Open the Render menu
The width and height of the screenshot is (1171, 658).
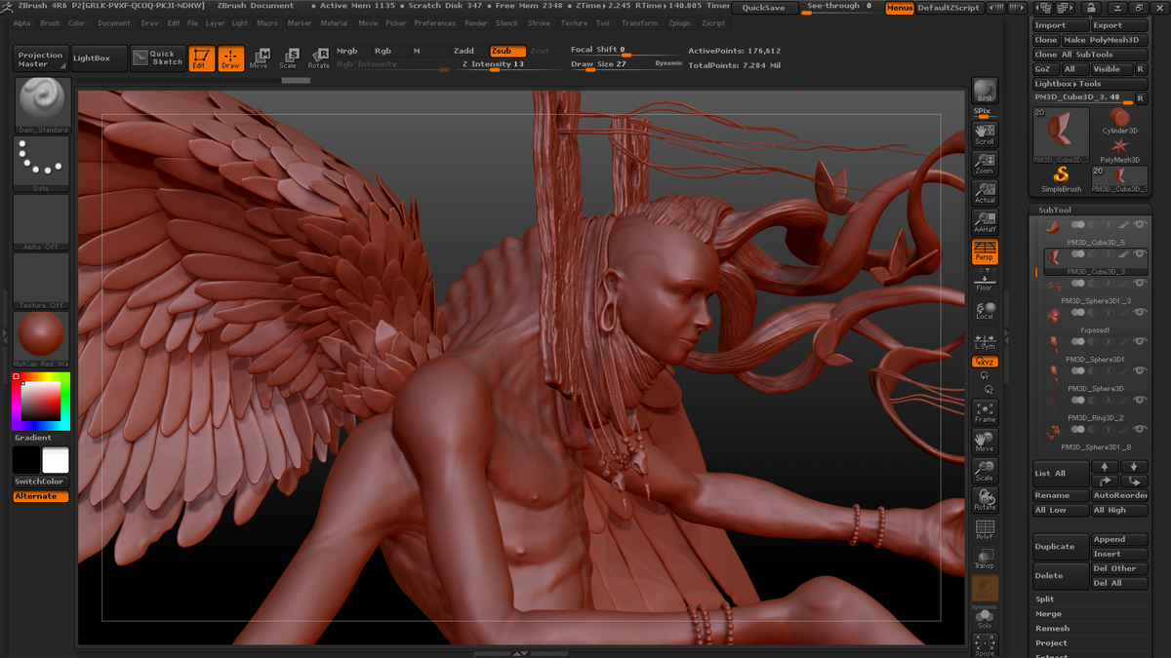476,22
